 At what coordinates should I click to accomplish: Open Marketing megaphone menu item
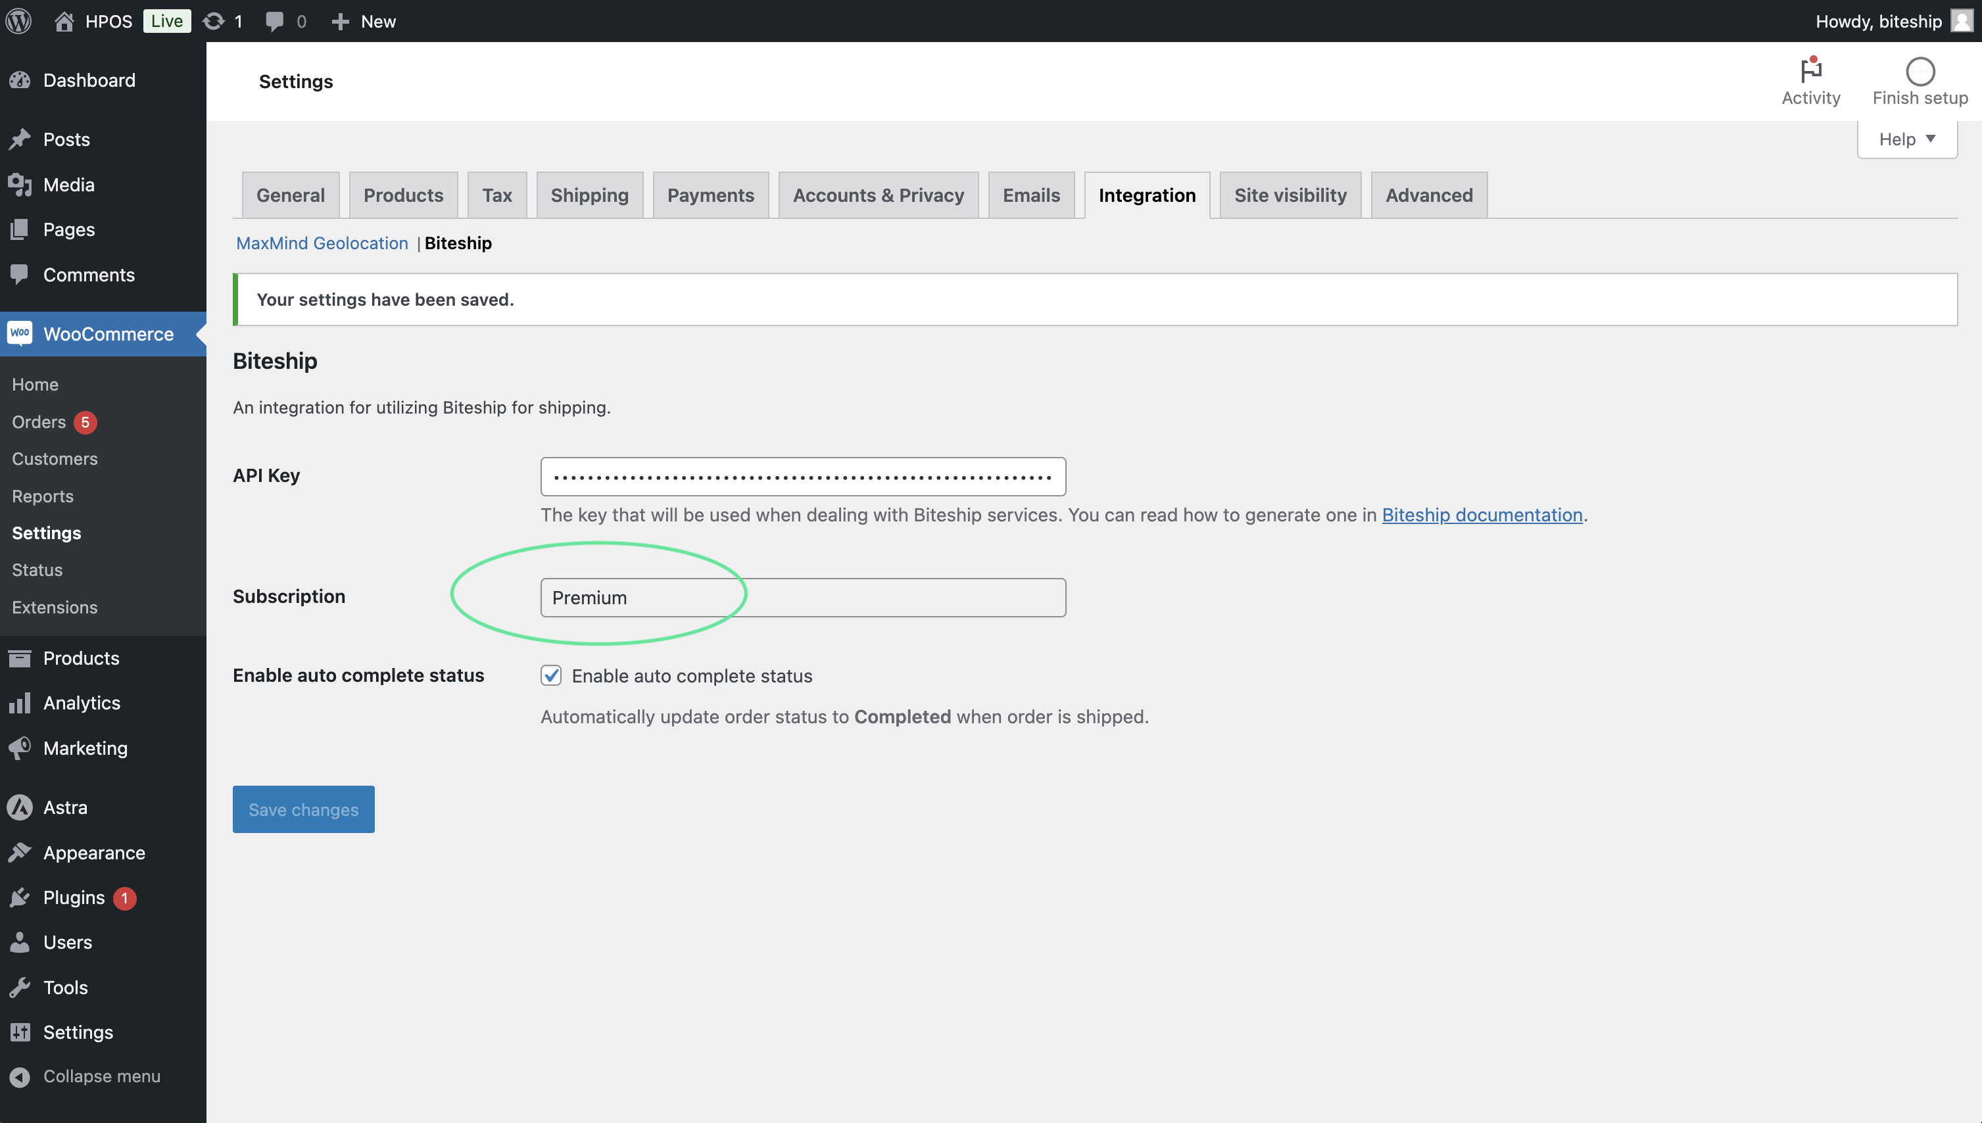85,748
